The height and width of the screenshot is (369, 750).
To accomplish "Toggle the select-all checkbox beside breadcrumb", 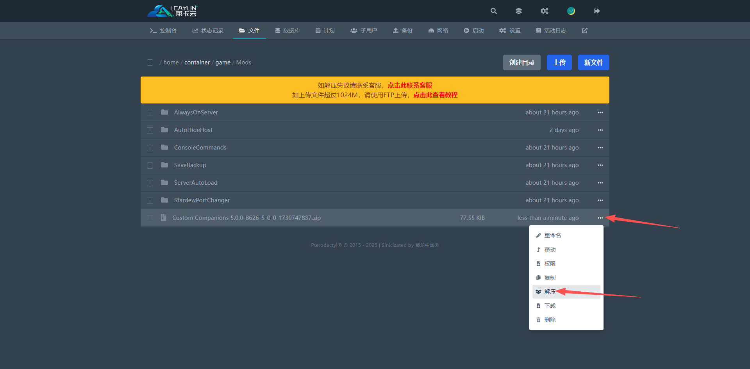I will [x=150, y=62].
